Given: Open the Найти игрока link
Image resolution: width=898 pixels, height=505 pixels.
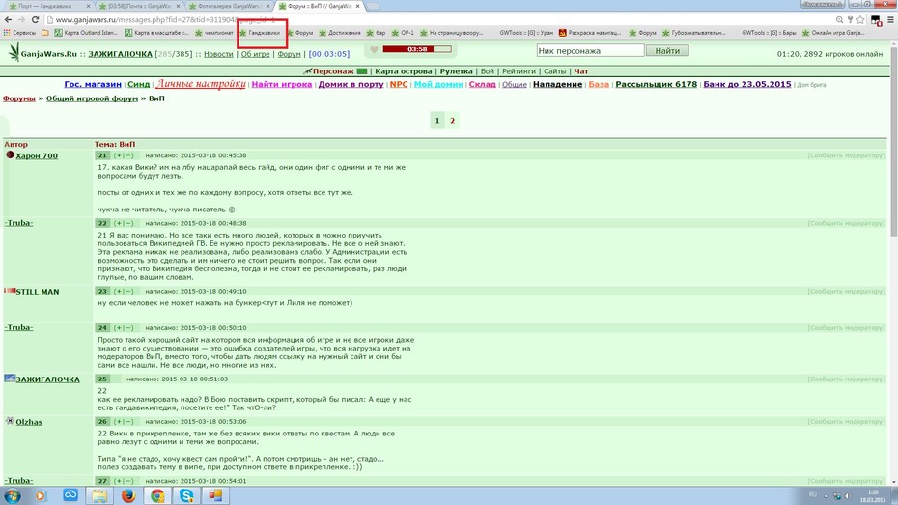Looking at the screenshot, I should click(282, 84).
